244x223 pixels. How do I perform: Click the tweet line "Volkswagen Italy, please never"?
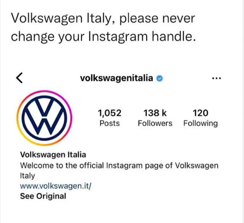click(x=103, y=19)
